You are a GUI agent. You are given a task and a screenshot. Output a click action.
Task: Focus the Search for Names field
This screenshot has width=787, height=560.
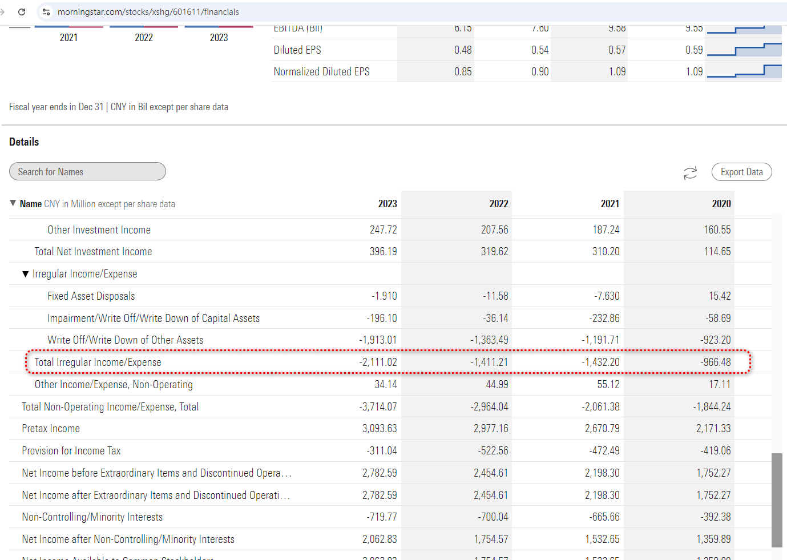click(87, 171)
